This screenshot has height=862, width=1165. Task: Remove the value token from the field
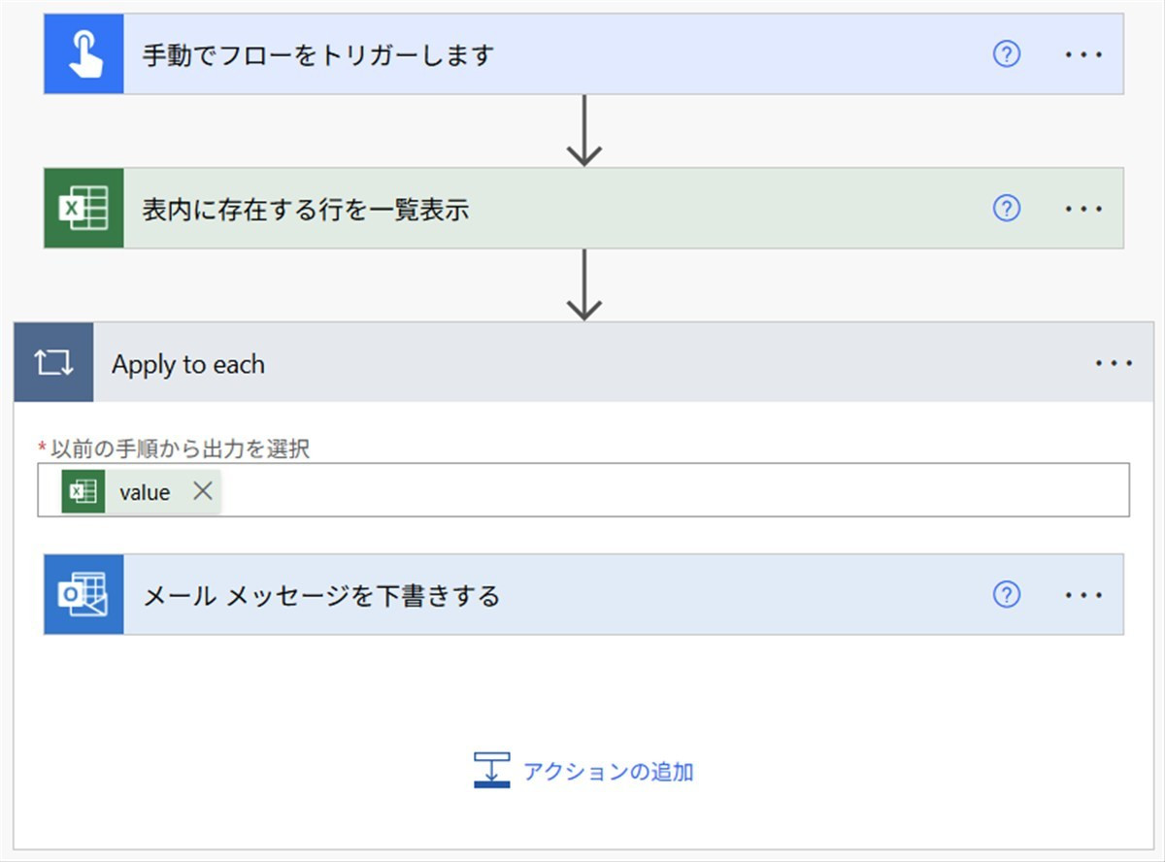tap(202, 491)
